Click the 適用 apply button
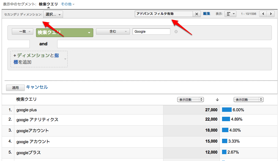The image size is (279, 161). 15,88
